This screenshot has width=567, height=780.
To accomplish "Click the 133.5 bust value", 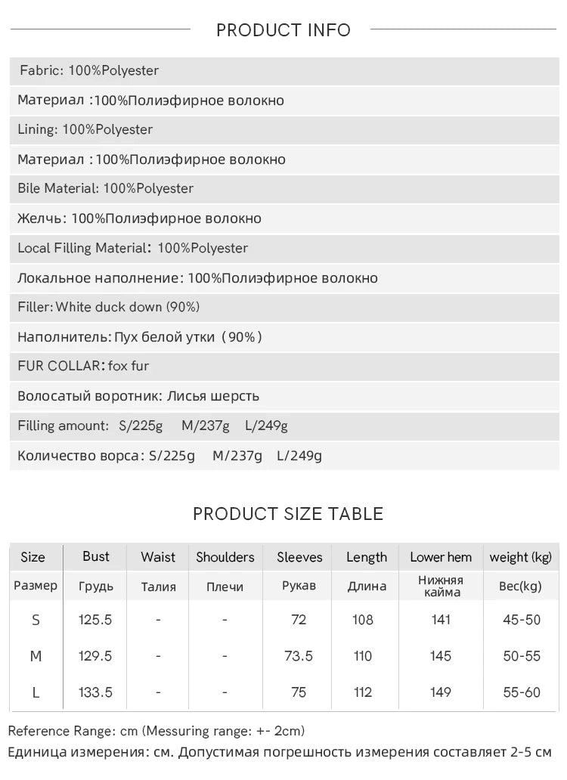I will coord(95,692).
